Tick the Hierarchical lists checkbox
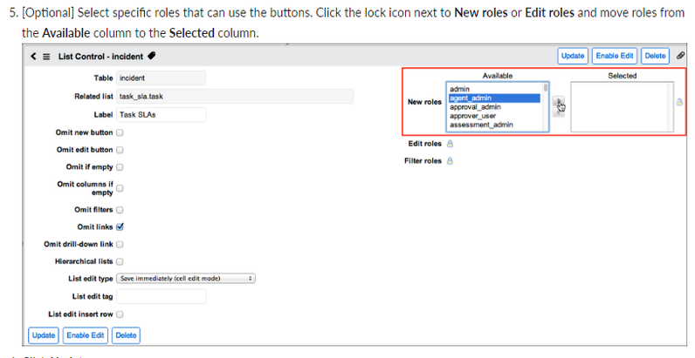Screen dimensions: 695x358 coord(120,261)
